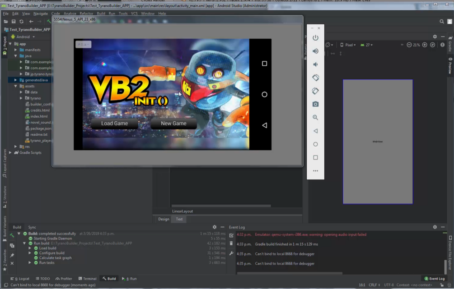Open the VCS menu

click(134, 14)
